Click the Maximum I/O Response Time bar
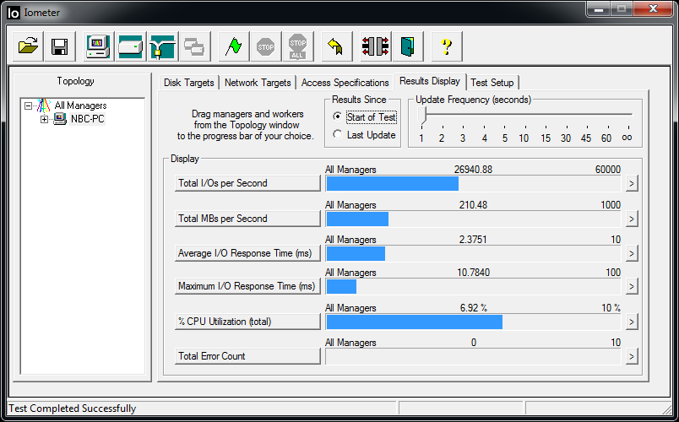 pos(473,286)
